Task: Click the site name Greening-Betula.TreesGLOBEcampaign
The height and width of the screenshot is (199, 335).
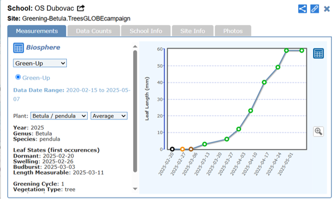Action: (x=76, y=19)
